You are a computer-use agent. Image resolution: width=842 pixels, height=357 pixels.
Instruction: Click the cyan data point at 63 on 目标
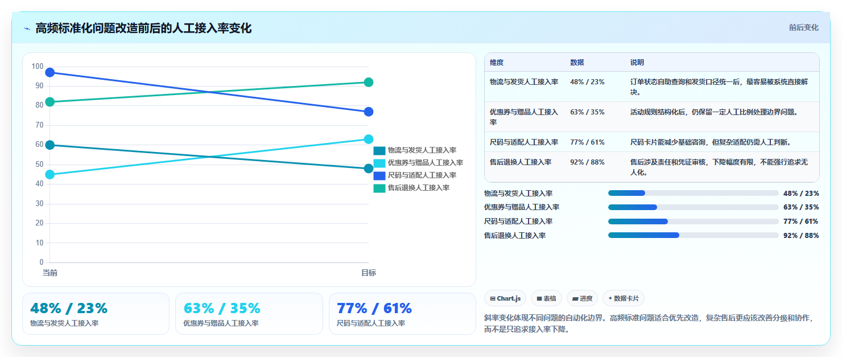(369, 139)
